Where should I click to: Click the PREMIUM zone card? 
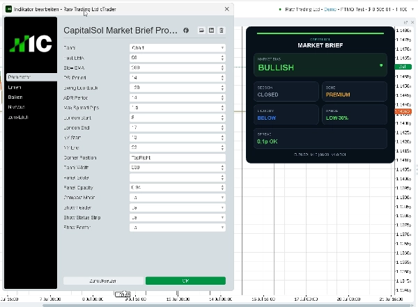tap(355, 91)
